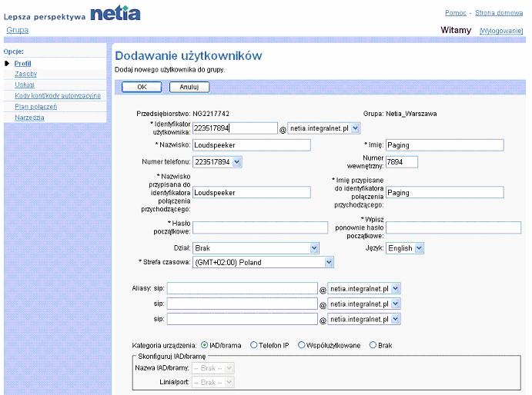The image size is (532, 395).
Task: Open domain dropdown next to user identifier
Action: [323, 128]
